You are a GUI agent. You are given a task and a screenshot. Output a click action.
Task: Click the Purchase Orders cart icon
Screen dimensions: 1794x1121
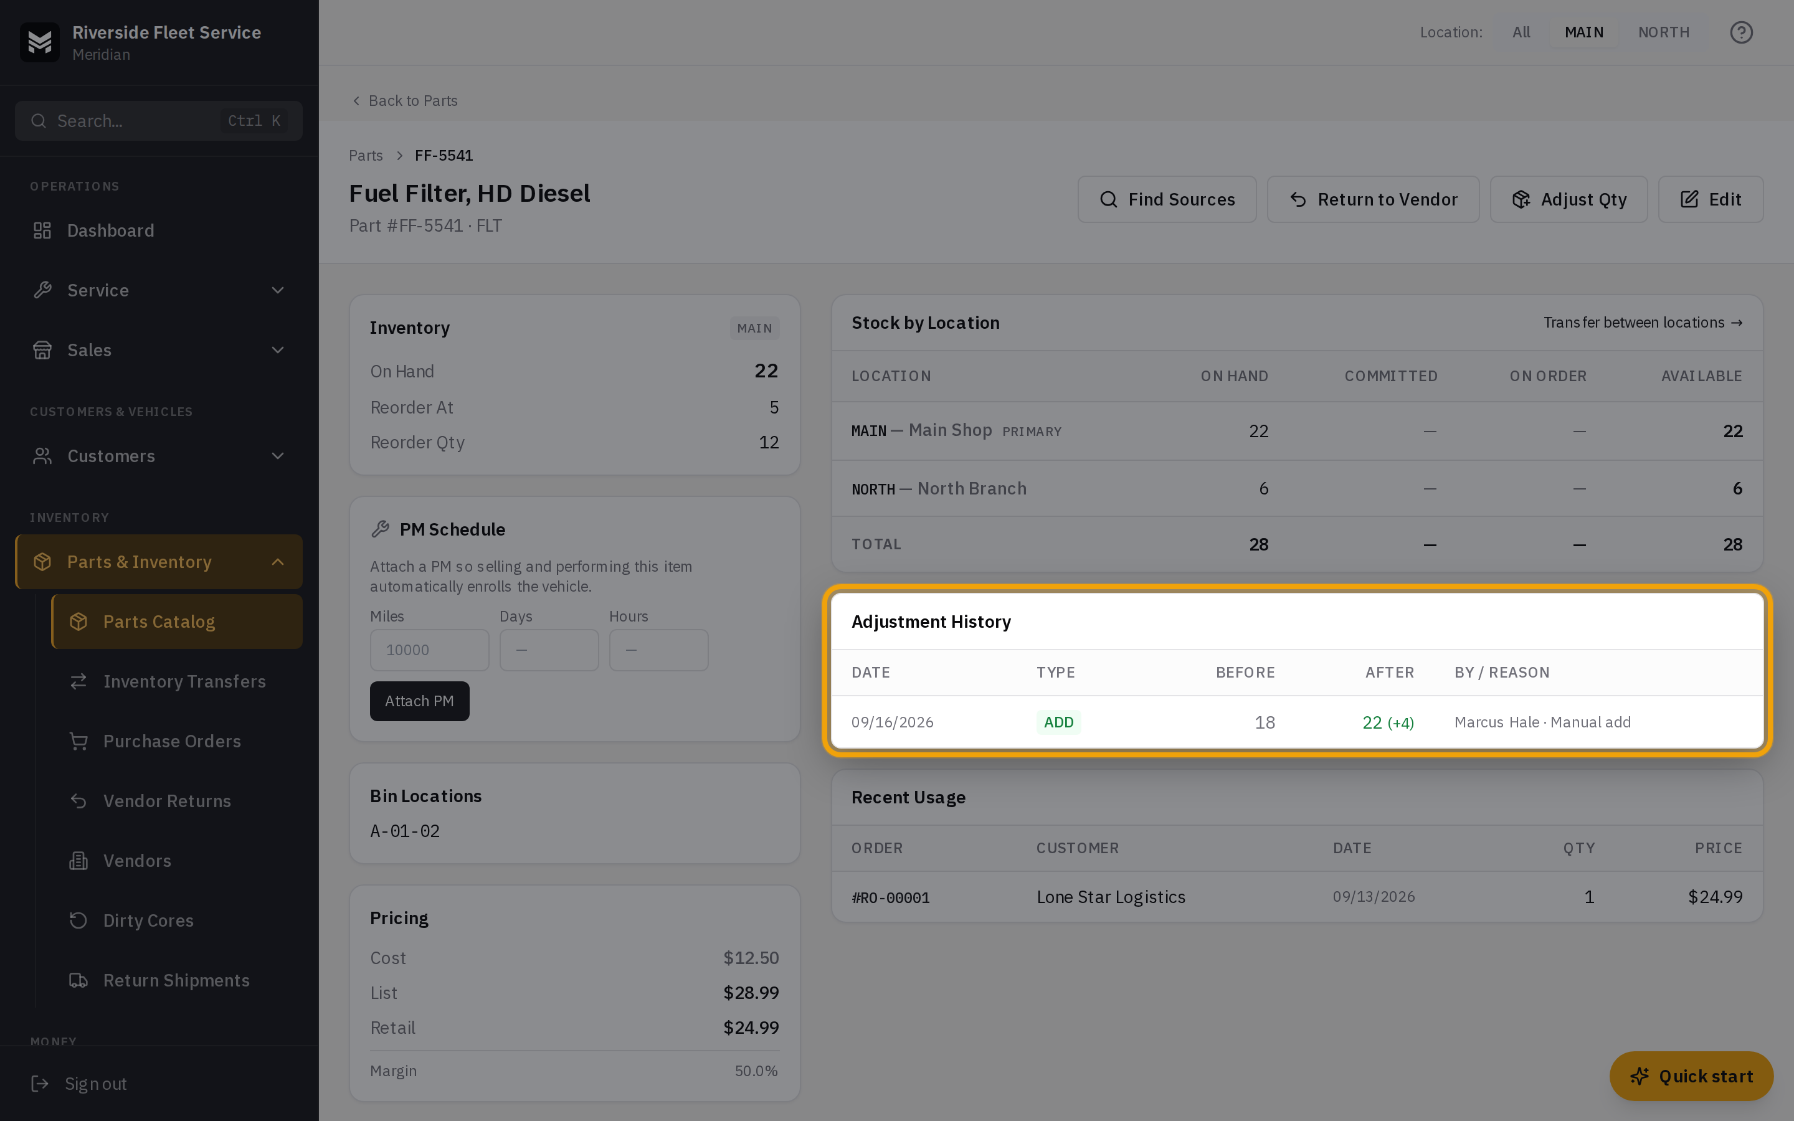[x=78, y=741]
